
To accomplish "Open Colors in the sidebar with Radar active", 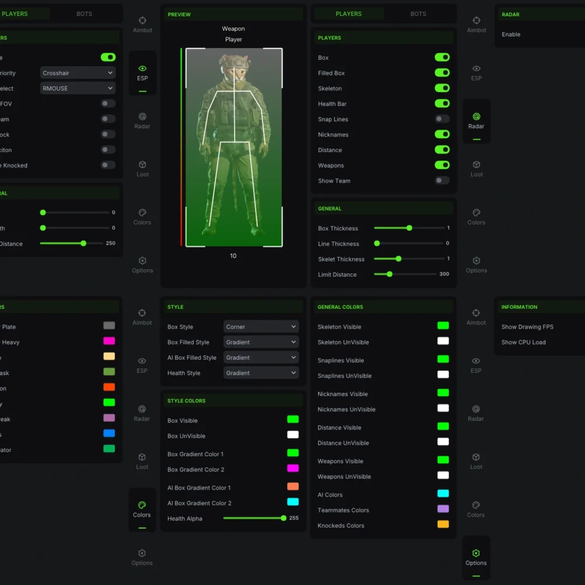I will [476, 217].
